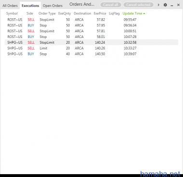This screenshot has height=177, width=183.
Task: Select the ROST~US row at 09:56:34
Action: [x=91, y=25]
